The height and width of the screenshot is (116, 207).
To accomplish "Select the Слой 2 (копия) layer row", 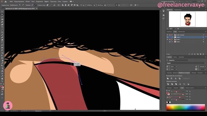I will pyautogui.click(x=186, y=35).
